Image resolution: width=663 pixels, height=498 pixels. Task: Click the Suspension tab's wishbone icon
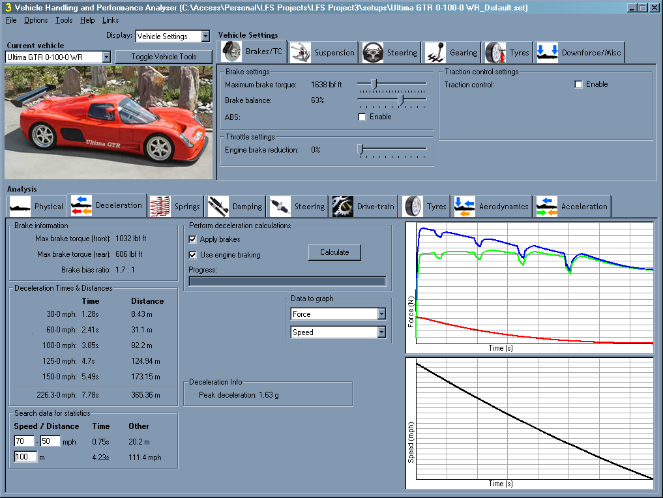click(x=301, y=52)
